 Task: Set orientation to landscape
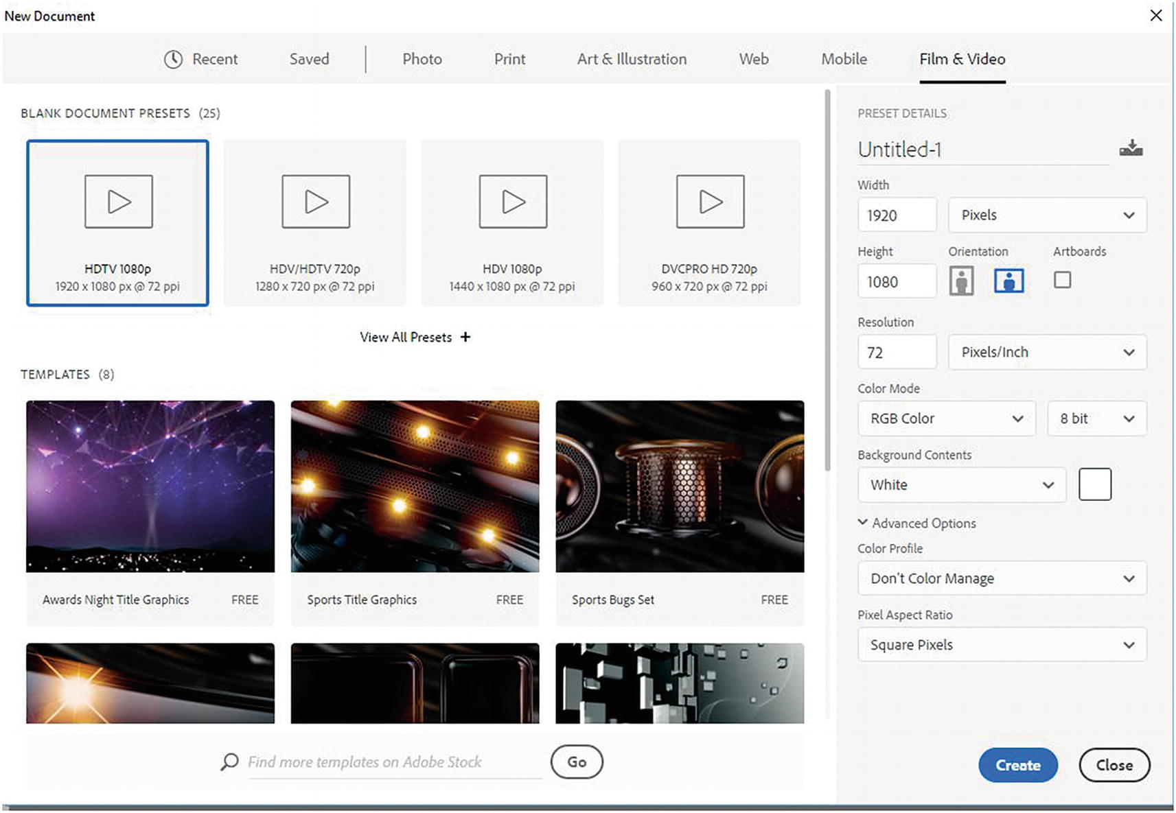[1008, 281]
